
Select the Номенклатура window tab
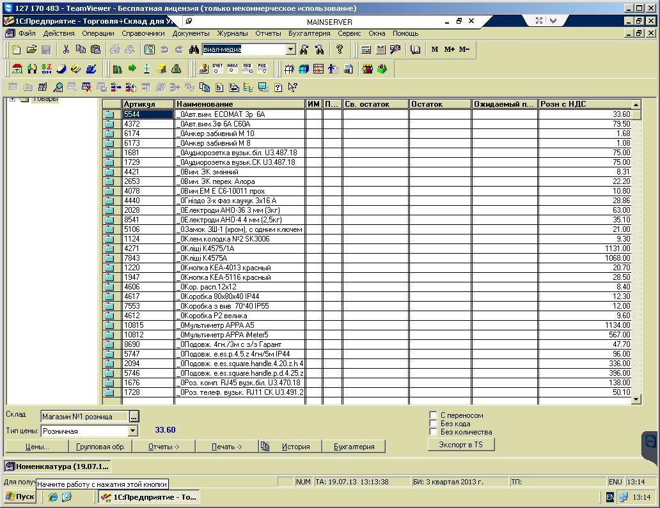pos(58,466)
